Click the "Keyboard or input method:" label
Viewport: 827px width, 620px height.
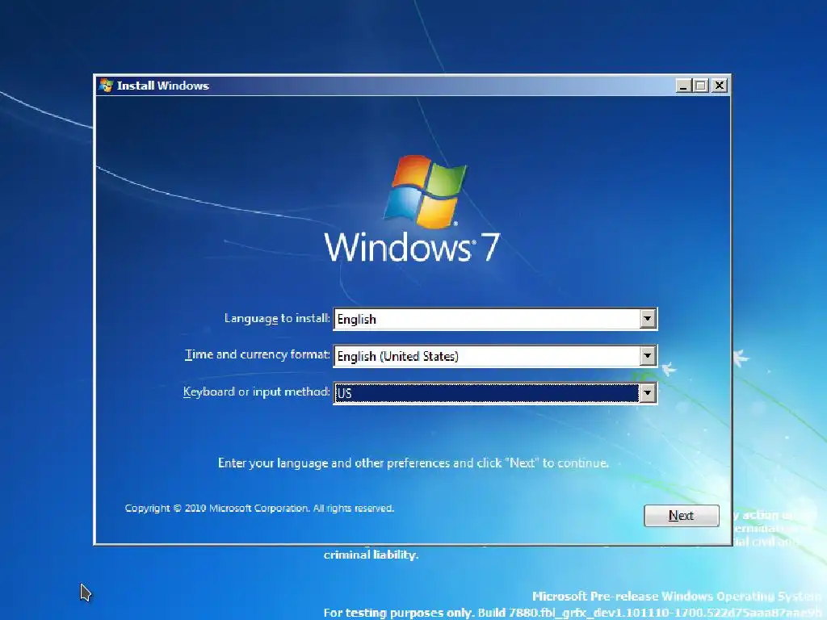tap(256, 392)
